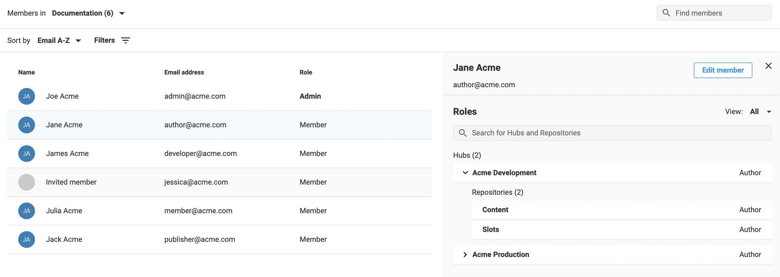Click the jessica@acme.com email cell
780x277 pixels.
click(x=196, y=182)
